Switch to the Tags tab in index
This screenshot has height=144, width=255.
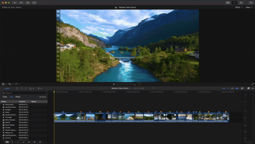[x=11, y=97]
